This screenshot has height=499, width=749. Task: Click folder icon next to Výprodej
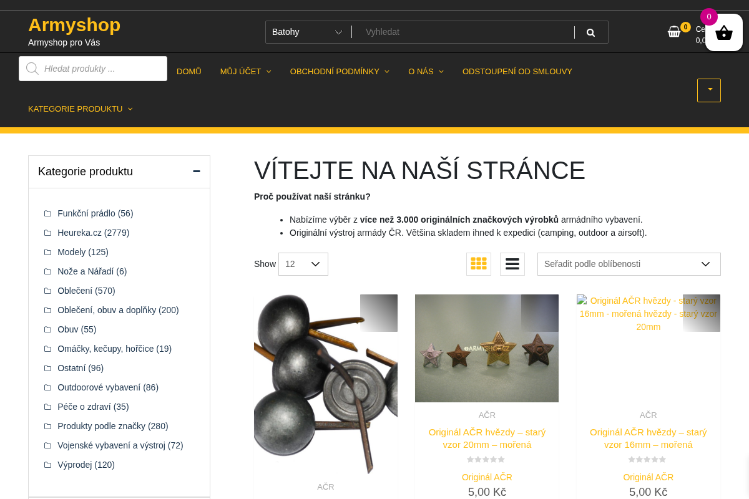(x=47, y=465)
